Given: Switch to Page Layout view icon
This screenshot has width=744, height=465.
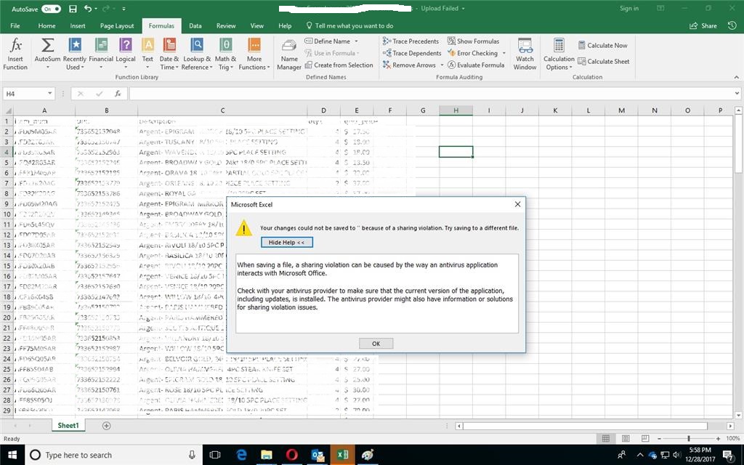Looking at the screenshot, I should tap(626, 438).
